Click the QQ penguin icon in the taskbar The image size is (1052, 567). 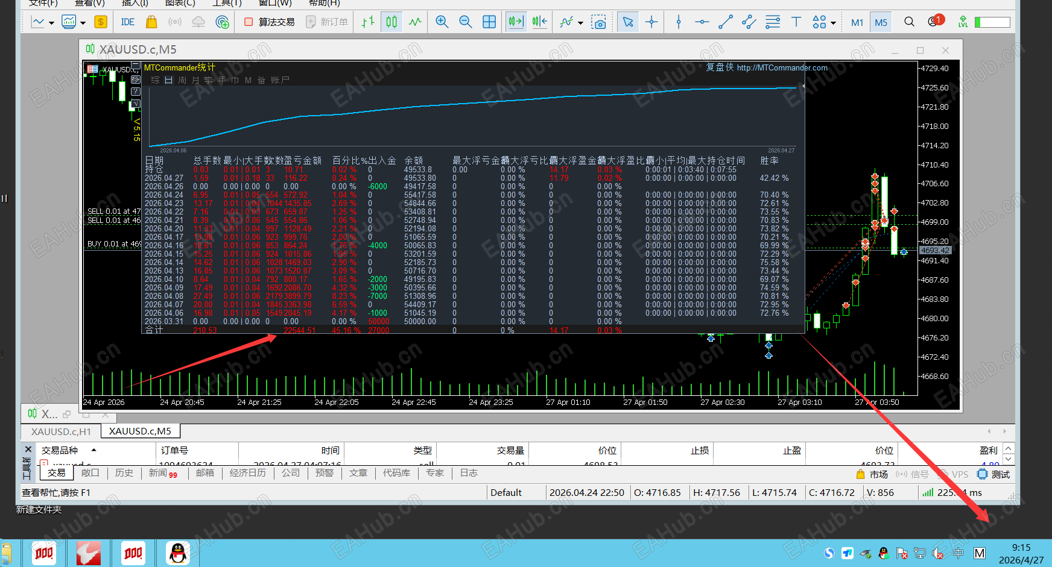pyautogui.click(x=177, y=553)
